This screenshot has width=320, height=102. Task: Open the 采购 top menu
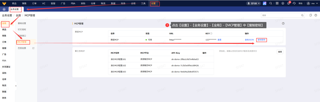83,3
